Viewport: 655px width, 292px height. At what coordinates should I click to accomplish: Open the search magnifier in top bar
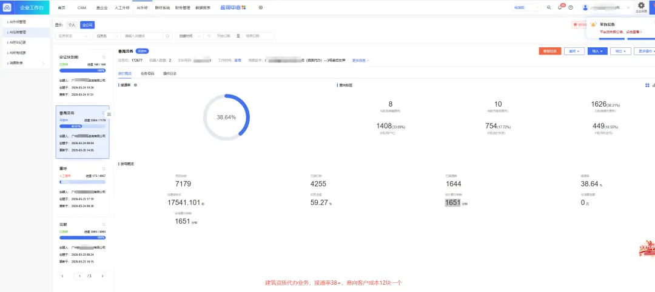click(549, 7)
